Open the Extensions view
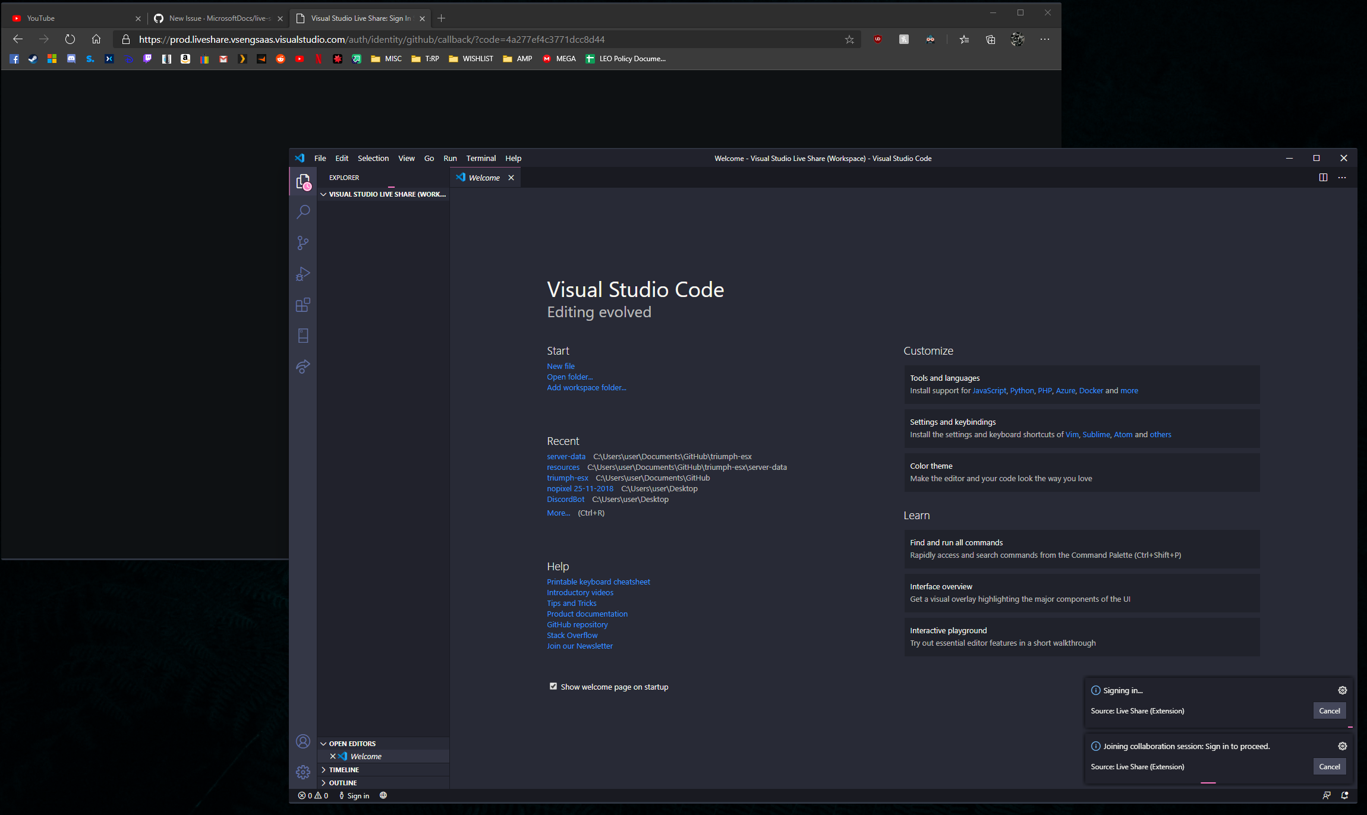Viewport: 1367px width, 815px height. pyautogui.click(x=303, y=305)
